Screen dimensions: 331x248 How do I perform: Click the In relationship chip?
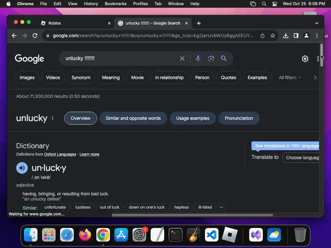pyautogui.click(x=169, y=77)
